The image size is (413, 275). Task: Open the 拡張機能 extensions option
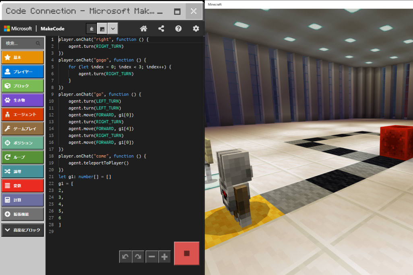pyautogui.click(x=23, y=214)
